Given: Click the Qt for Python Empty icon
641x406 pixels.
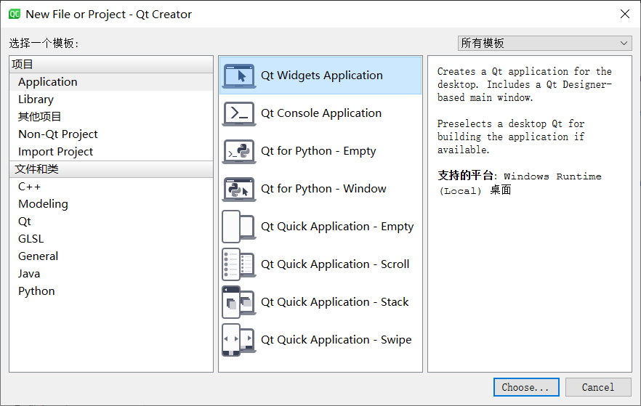Looking at the screenshot, I should 239,151.
